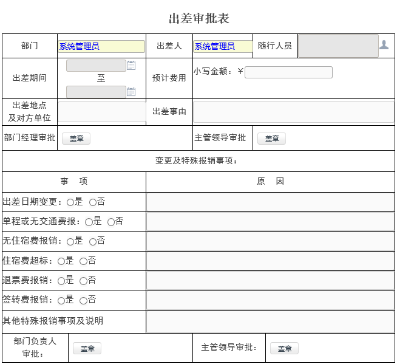397x364 pixels.
Task: Open the end date calendar picker
Action: (x=131, y=92)
